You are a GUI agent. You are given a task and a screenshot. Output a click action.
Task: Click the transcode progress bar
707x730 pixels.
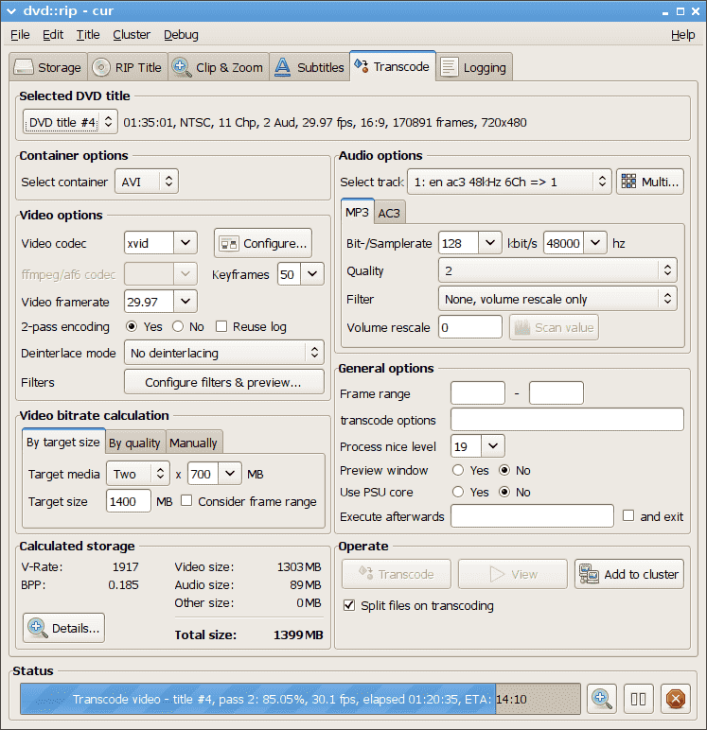click(300, 699)
